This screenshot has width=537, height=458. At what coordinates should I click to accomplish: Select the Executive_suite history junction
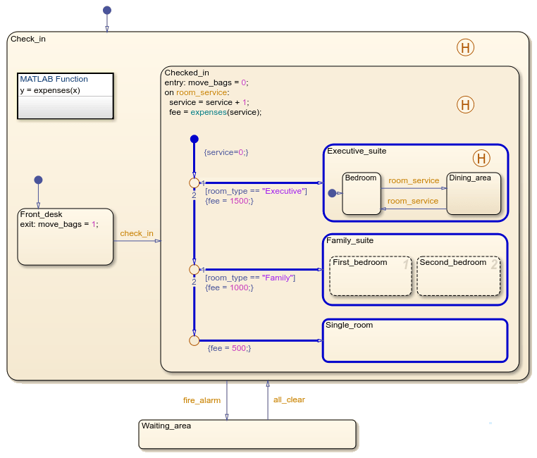click(x=481, y=159)
